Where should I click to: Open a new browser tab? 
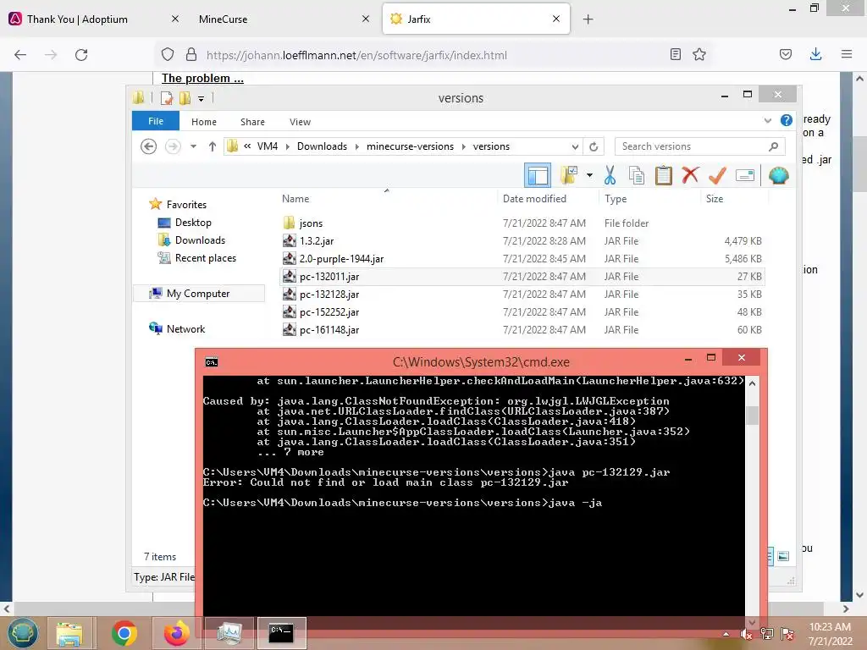(x=588, y=19)
